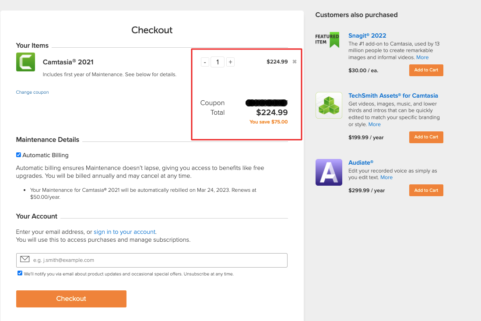Expand the Maintenance Details section
Screen dimensions: 481x321
(47, 140)
